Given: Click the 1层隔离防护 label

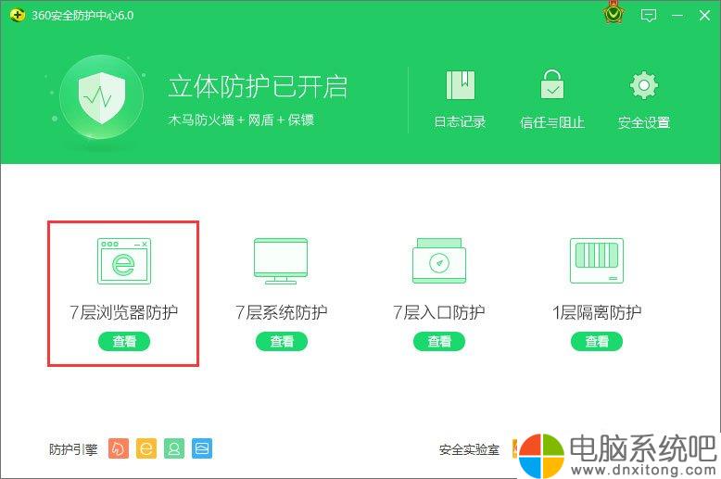Looking at the screenshot, I should tap(597, 312).
